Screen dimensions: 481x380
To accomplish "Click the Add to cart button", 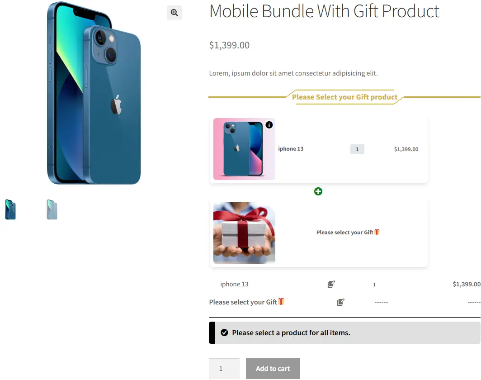I will (x=273, y=369).
